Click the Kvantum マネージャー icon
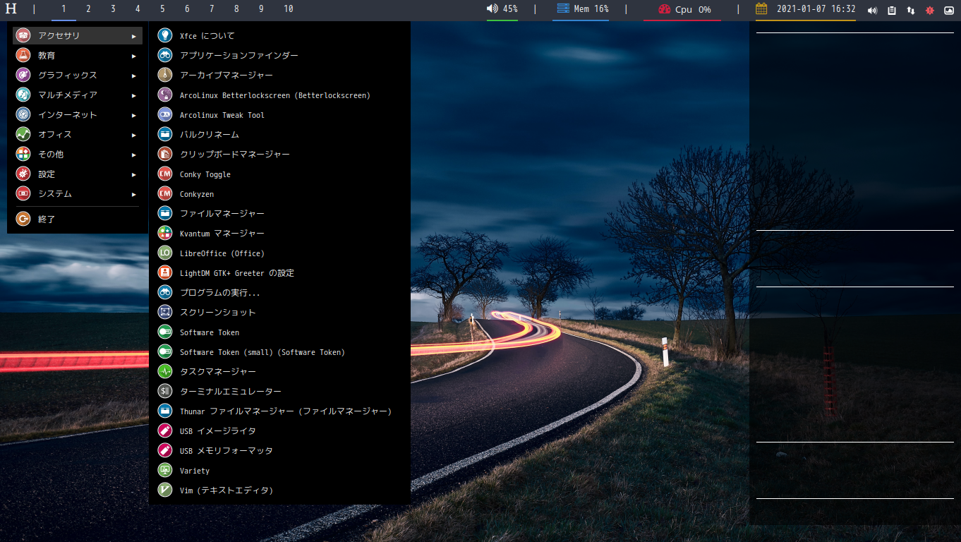Viewport: 961px width, 542px height. coord(164,233)
